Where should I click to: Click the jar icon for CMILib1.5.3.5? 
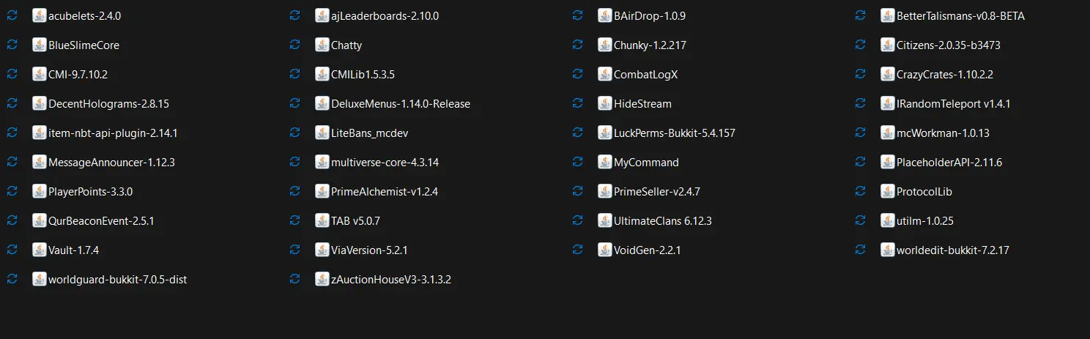click(322, 74)
